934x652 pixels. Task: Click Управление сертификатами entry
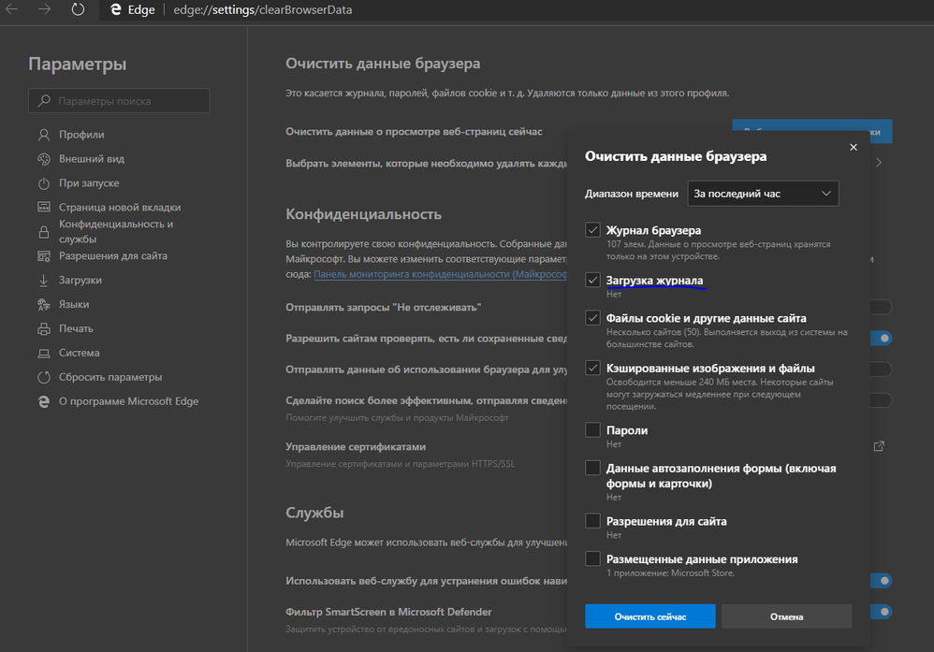click(356, 446)
